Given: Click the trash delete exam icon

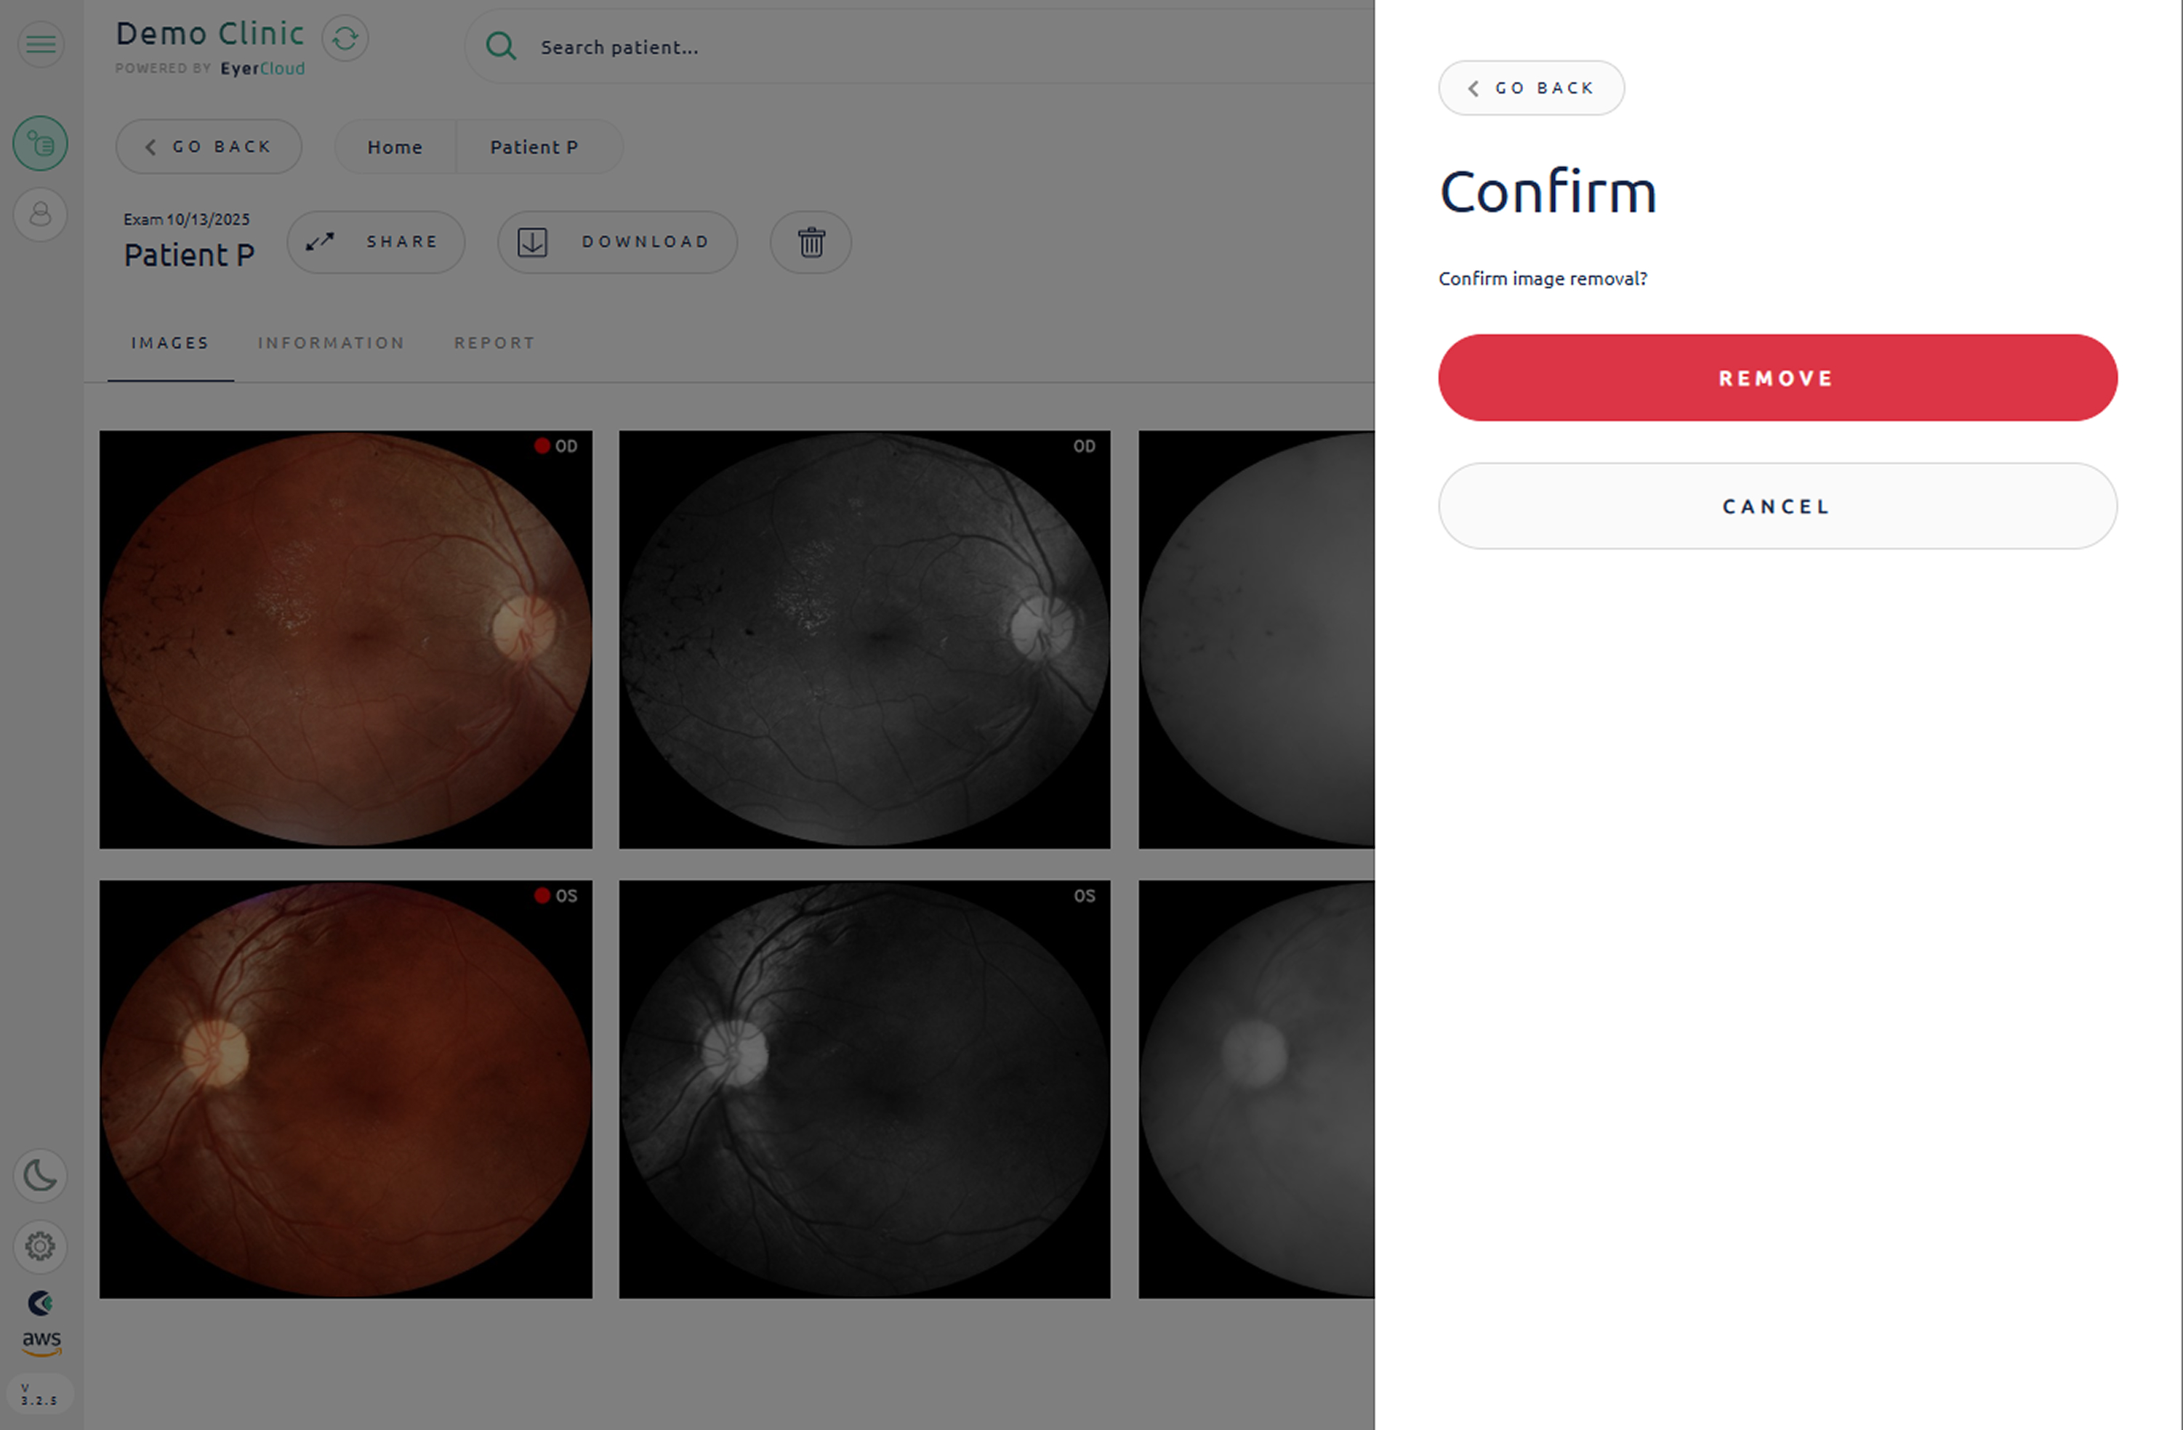Looking at the screenshot, I should tap(811, 242).
